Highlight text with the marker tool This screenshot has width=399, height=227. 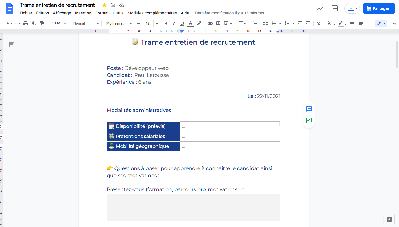[199, 23]
